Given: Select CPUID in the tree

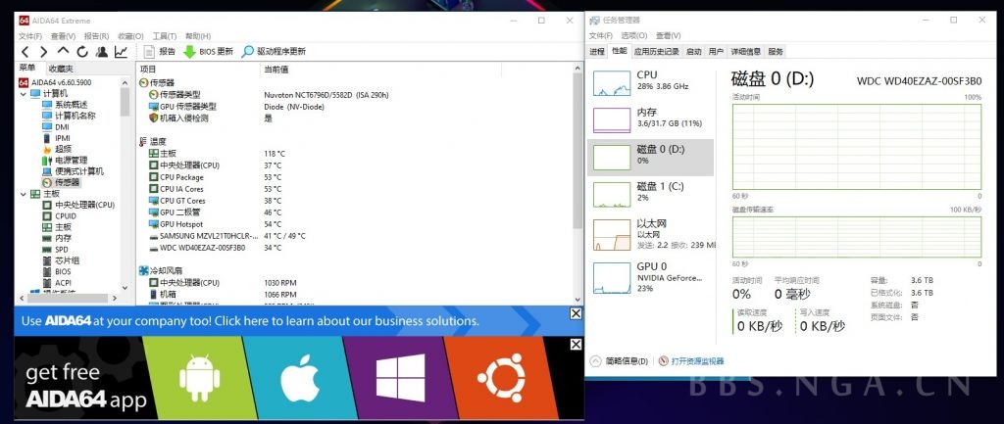Looking at the screenshot, I should click(x=59, y=216).
